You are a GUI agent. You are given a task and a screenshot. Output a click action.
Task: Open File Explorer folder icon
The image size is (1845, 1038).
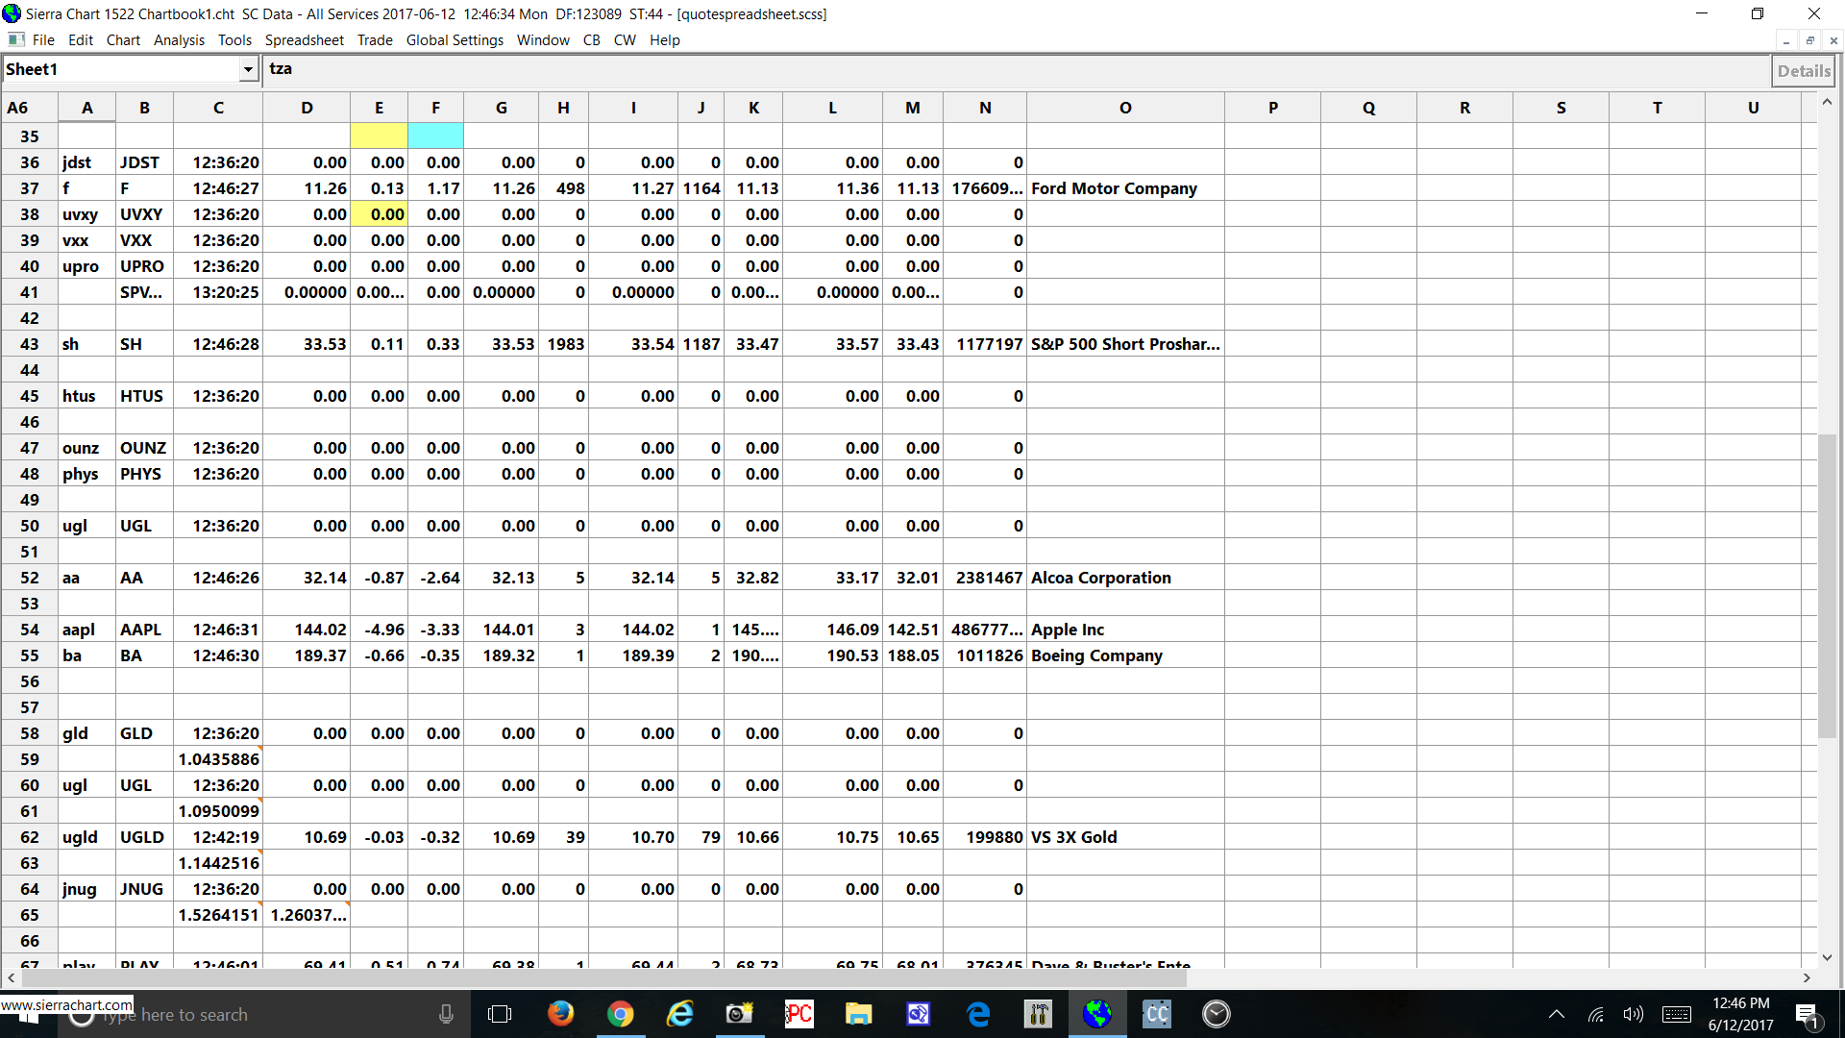click(x=858, y=1014)
